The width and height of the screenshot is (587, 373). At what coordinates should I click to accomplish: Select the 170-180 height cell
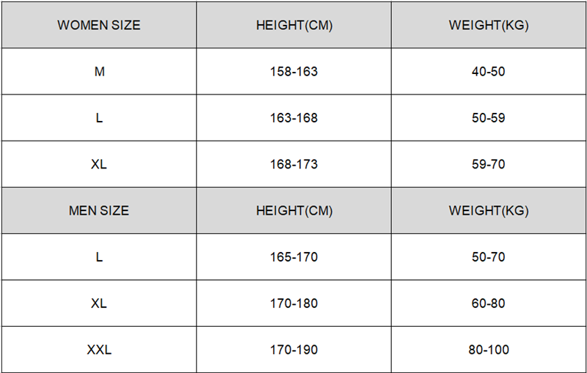point(294,303)
